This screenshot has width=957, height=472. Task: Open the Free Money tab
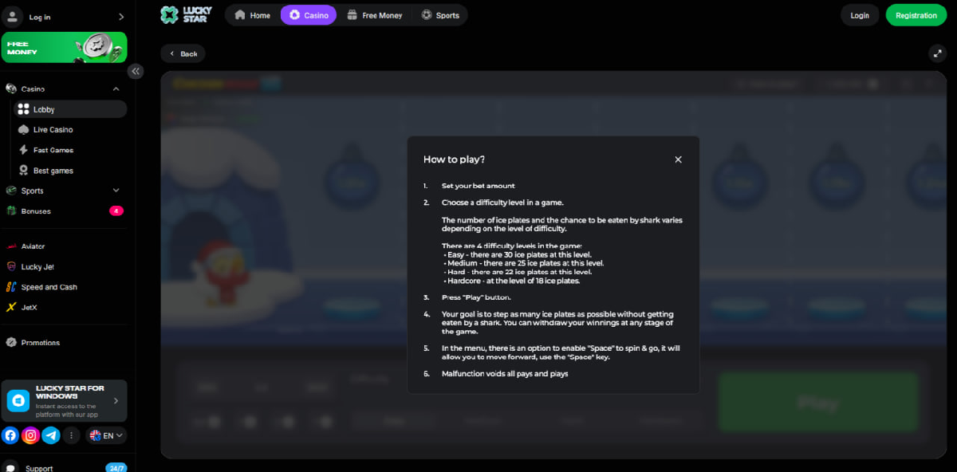click(x=375, y=14)
